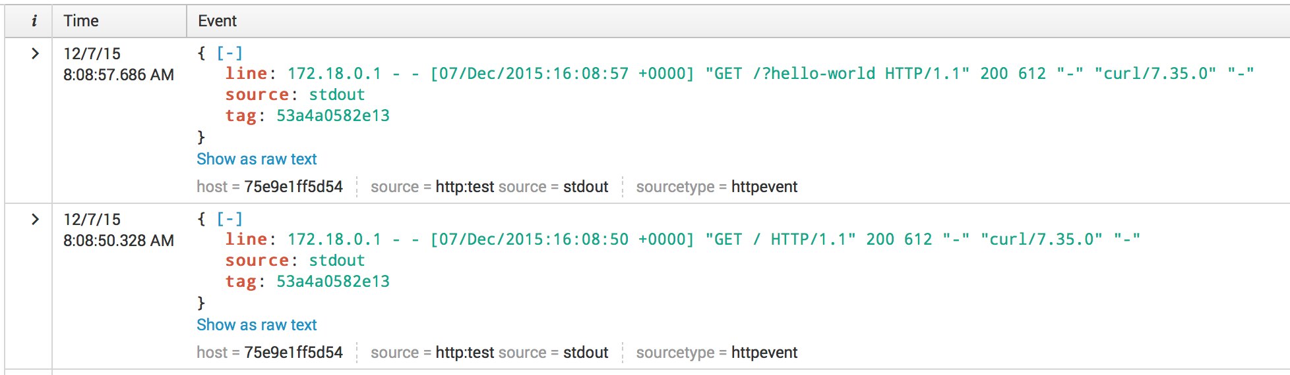Click sourcetype httpevent in second event

764,353
